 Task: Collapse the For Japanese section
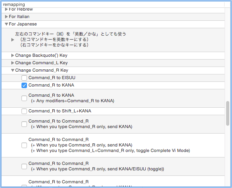pyautogui.click(x=6, y=24)
